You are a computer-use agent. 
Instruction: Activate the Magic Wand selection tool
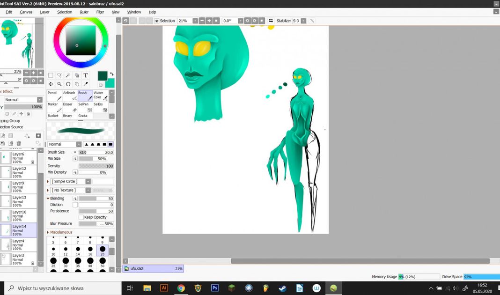click(x=68, y=75)
